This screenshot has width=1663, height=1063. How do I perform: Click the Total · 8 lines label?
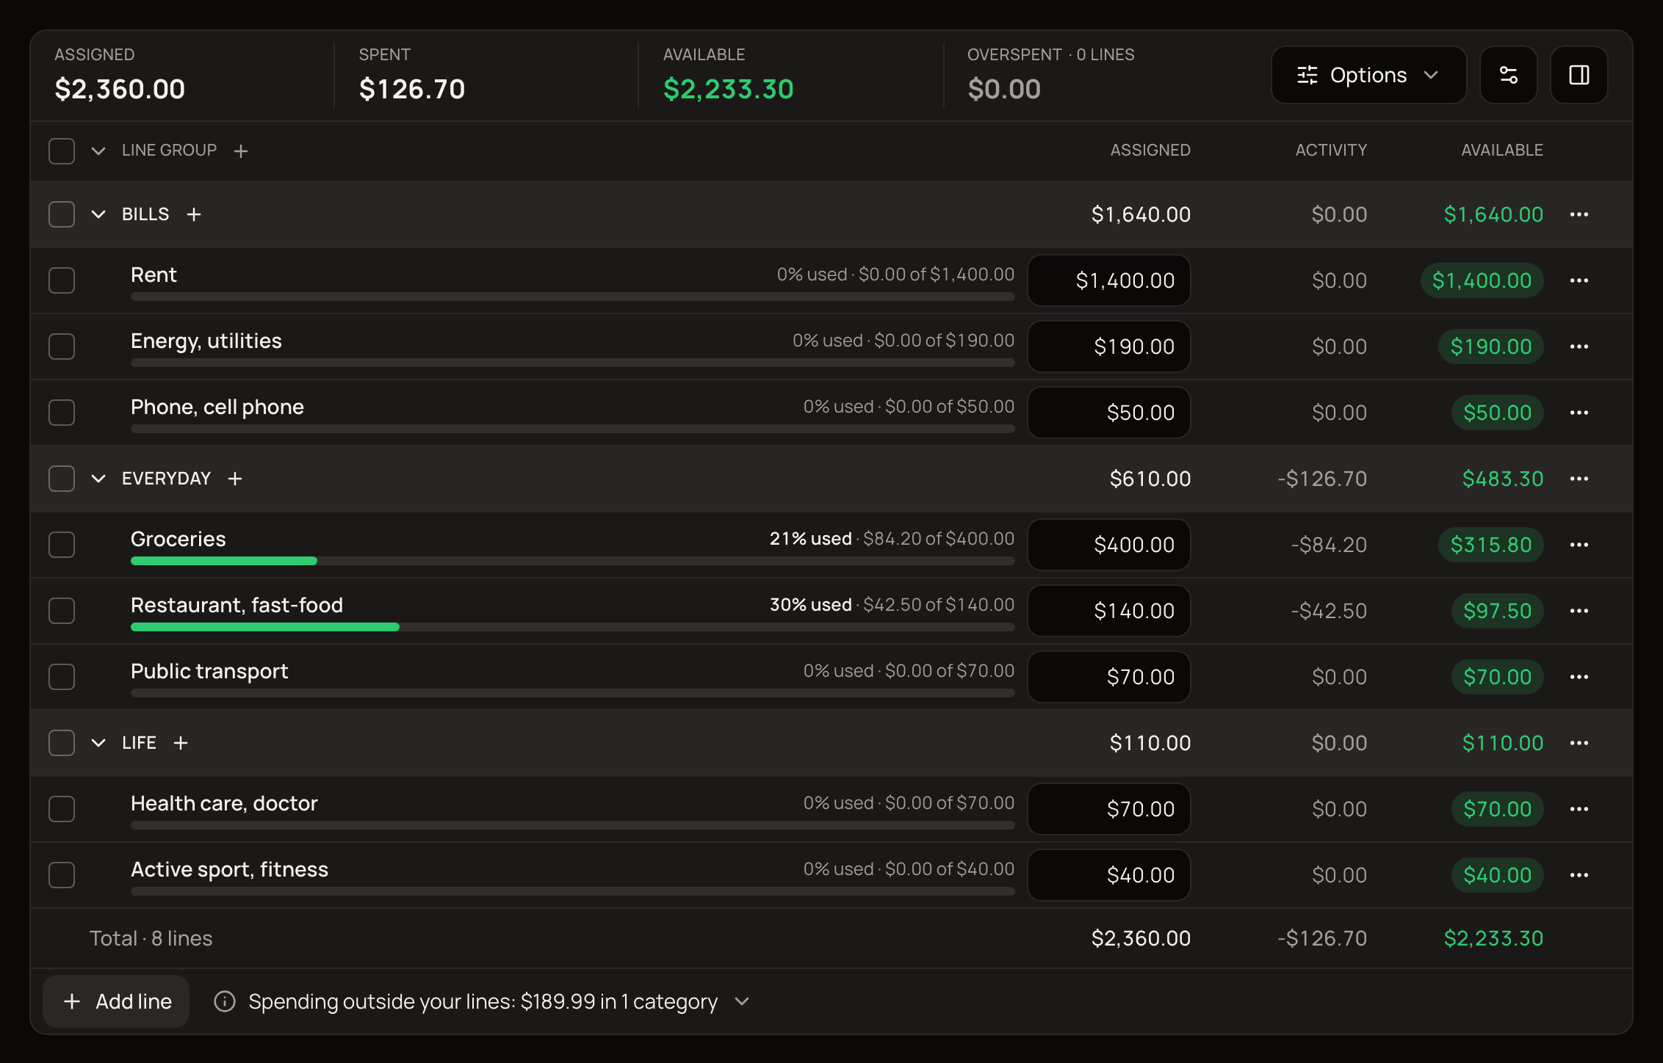pos(151,938)
